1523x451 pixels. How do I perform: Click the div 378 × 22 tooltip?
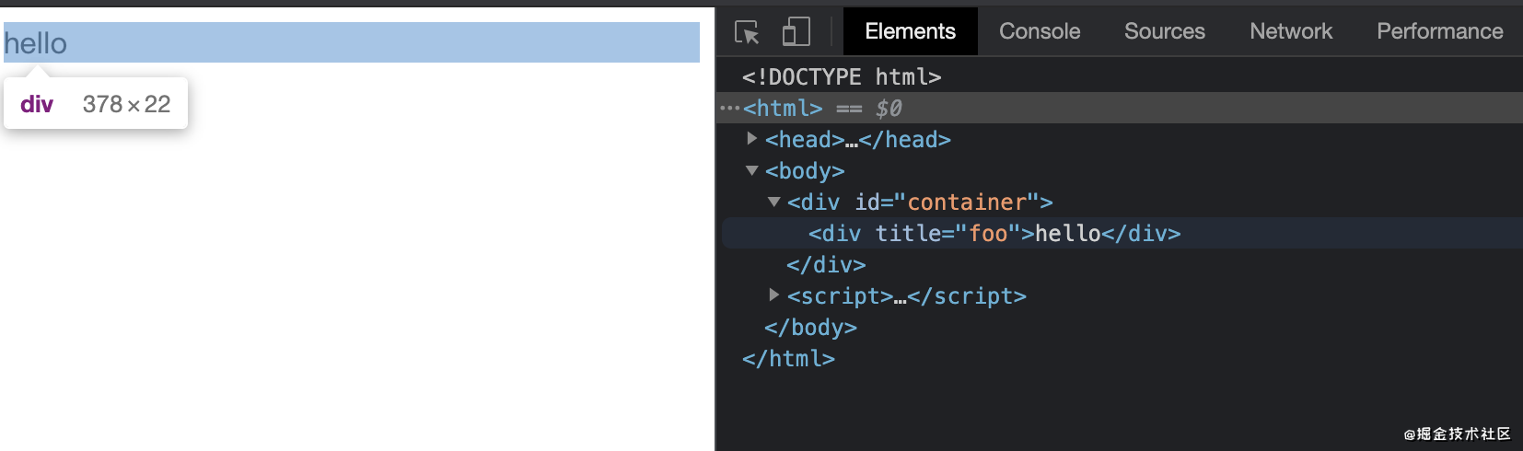[96, 103]
